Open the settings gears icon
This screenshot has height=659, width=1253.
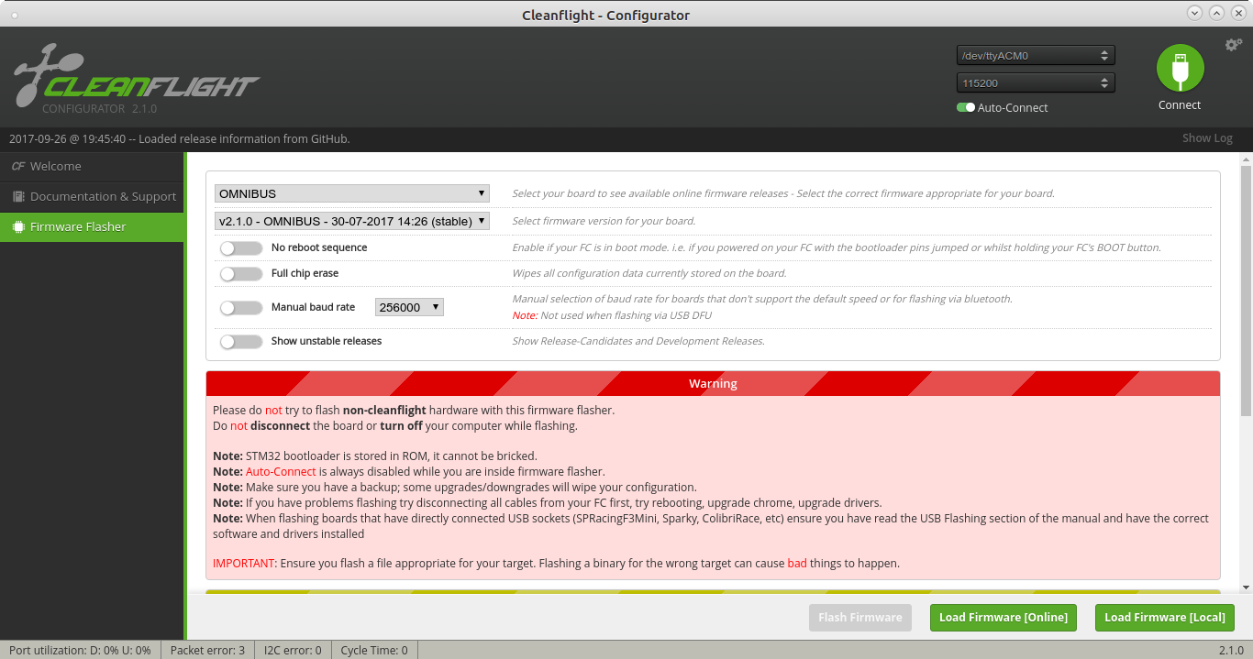(x=1234, y=45)
